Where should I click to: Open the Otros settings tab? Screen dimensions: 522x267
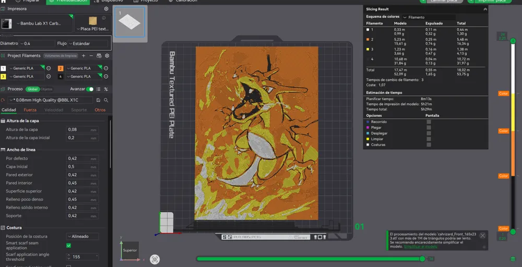(x=100, y=110)
